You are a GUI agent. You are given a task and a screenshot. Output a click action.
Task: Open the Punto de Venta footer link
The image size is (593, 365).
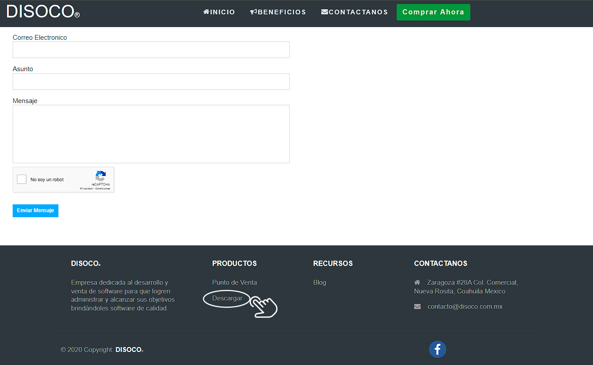tap(234, 282)
